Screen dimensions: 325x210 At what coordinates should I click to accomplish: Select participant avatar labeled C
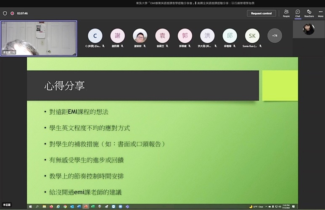(x=95, y=36)
